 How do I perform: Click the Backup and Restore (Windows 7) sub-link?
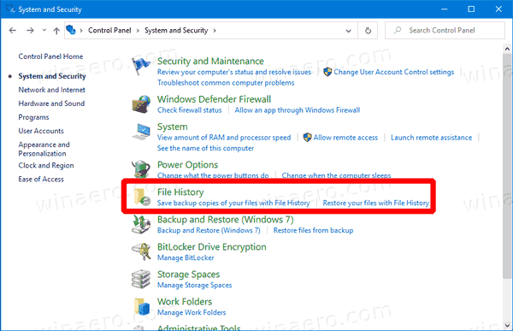pos(209,230)
